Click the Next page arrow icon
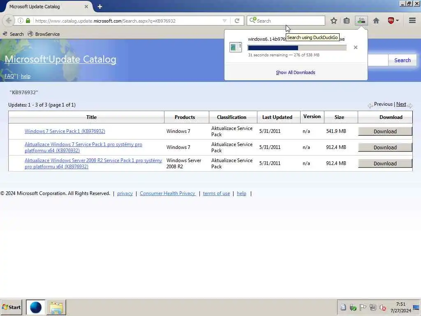421x316 pixels. coord(409,106)
